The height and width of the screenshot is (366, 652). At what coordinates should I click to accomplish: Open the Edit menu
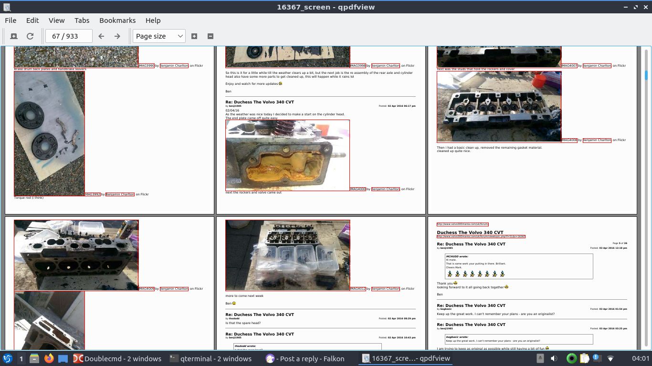pyautogui.click(x=32, y=20)
